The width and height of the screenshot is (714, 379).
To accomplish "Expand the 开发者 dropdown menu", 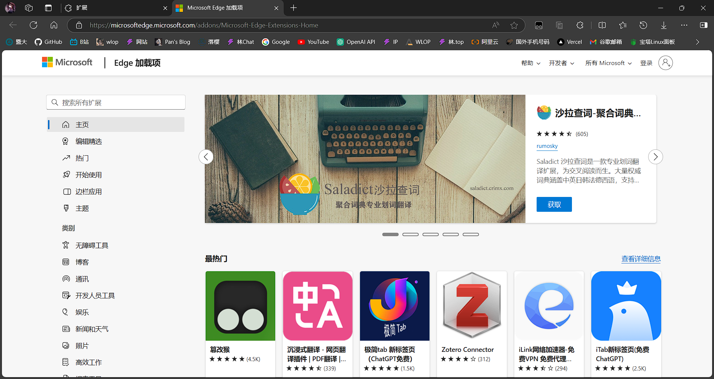I will coord(562,63).
